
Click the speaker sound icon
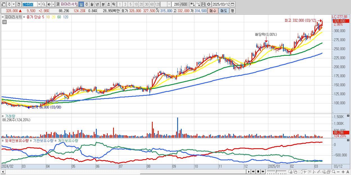pyautogui.click(x=49, y=4)
